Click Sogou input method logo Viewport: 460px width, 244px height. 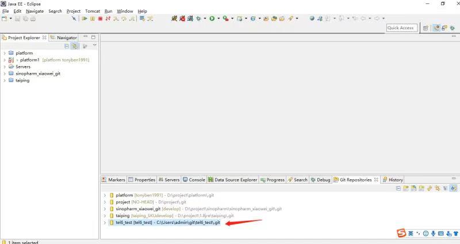click(x=401, y=233)
